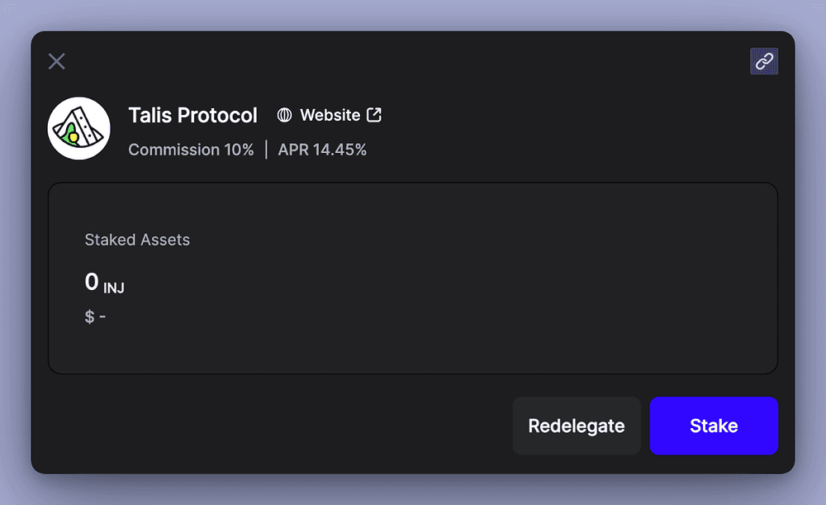Click the globe icon beside Website

tap(284, 115)
